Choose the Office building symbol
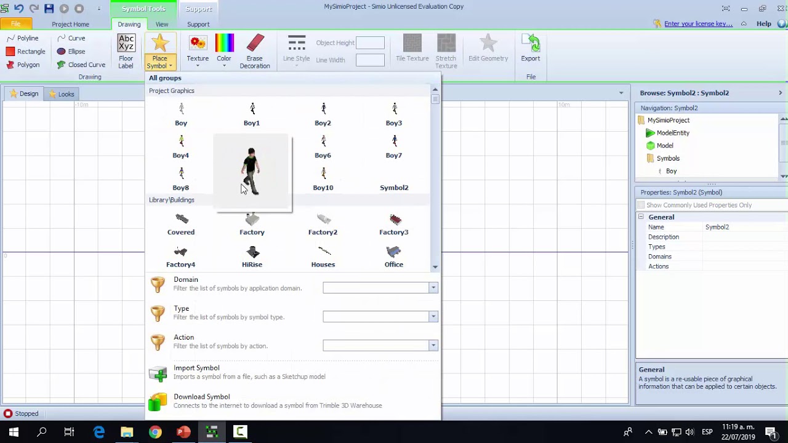788x443 pixels. (394, 257)
